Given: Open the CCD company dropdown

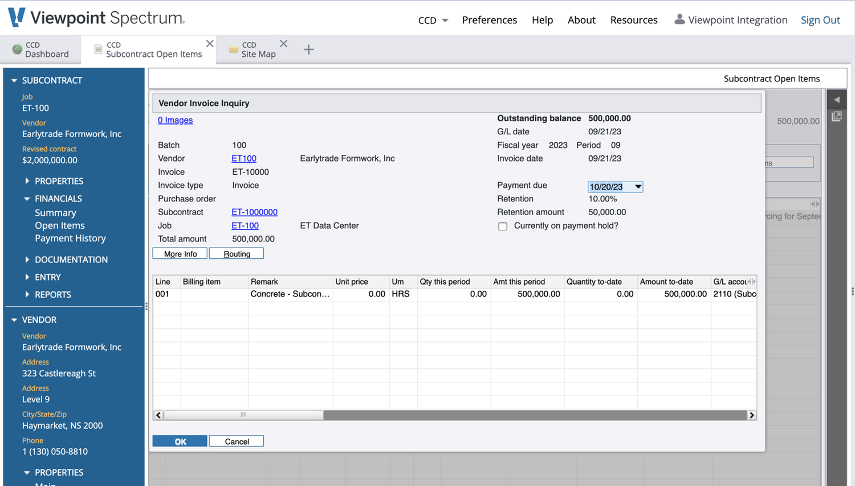Looking at the screenshot, I should (x=433, y=20).
